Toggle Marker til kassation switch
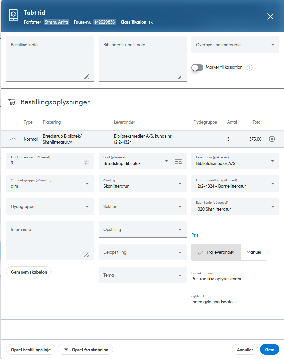Viewport: 284px width, 359px height. point(197,68)
